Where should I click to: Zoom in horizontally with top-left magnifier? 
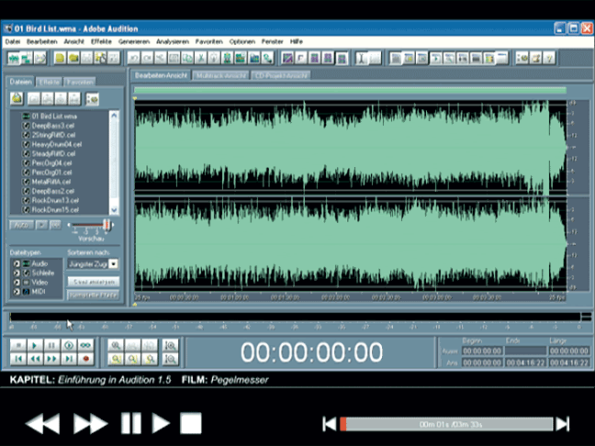[x=116, y=345]
